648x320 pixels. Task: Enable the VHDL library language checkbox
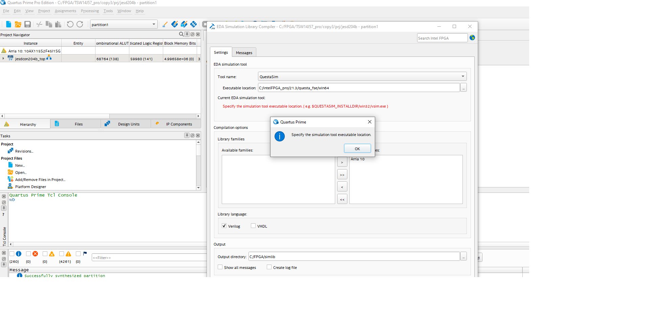click(x=253, y=226)
